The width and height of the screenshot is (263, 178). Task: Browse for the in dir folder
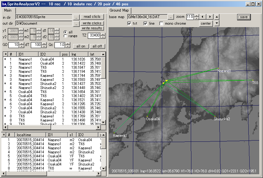click(x=77, y=17)
